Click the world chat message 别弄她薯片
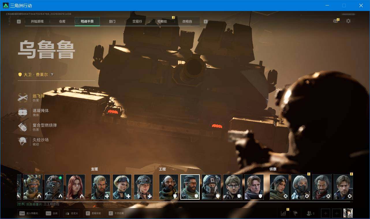 point(38,204)
